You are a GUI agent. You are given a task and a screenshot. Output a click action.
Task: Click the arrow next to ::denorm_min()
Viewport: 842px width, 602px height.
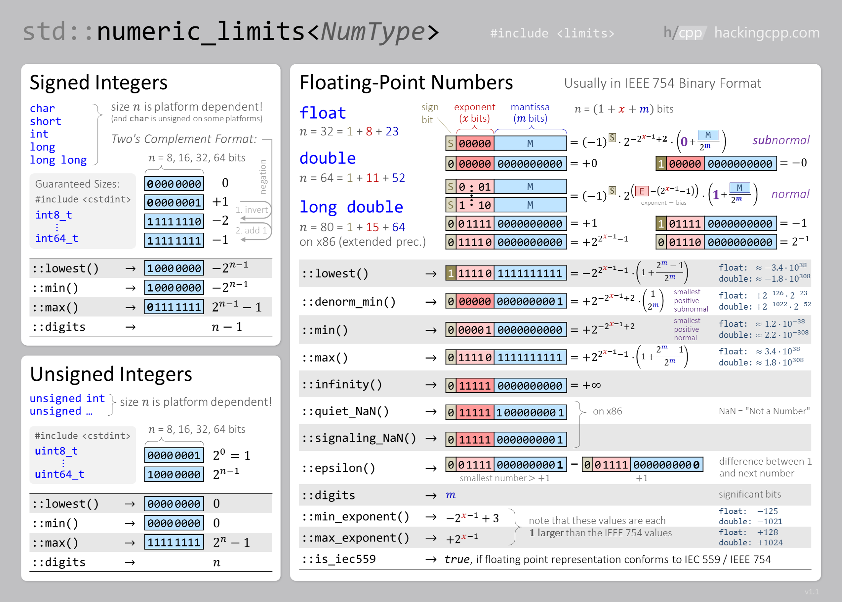click(x=431, y=302)
